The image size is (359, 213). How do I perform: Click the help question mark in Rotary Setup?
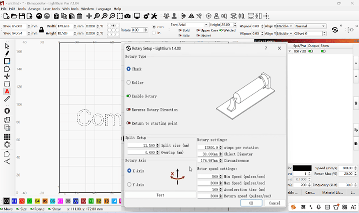pos(266,48)
